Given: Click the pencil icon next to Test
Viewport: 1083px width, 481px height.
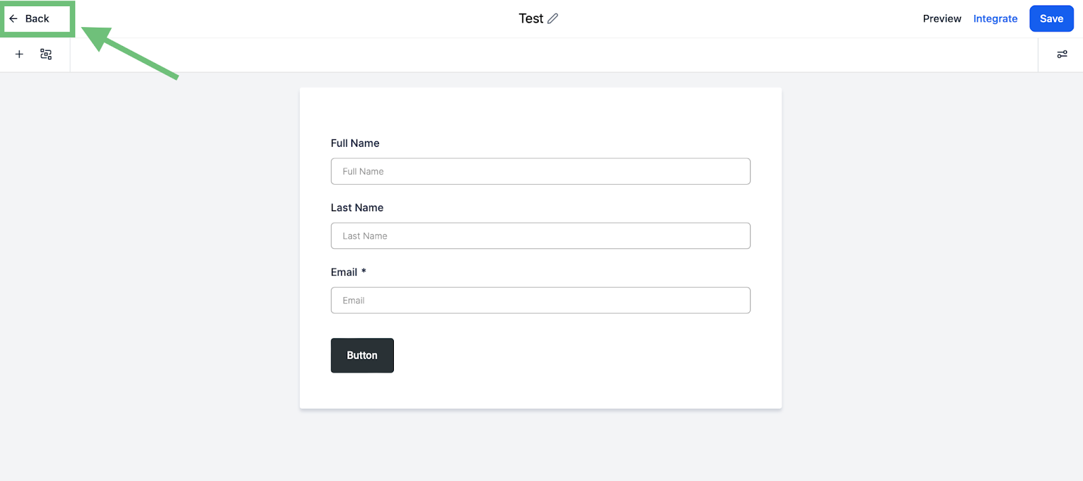Looking at the screenshot, I should click(553, 19).
